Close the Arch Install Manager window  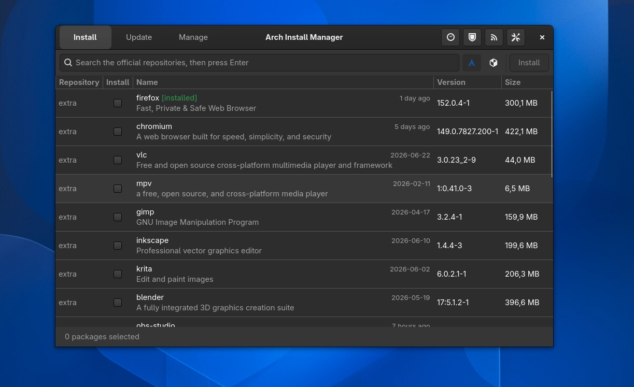point(542,37)
